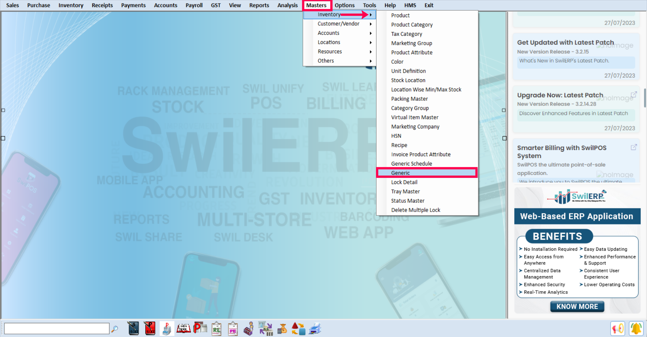The height and width of the screenshot is (337, 647).
Task: Click the news panel vertical scrollbar
Action: pyautogui.click(x=645, y=98)
